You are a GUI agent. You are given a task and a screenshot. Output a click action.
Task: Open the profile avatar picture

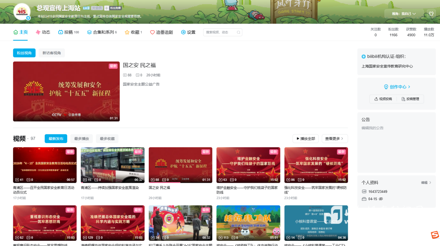point(21,11)
